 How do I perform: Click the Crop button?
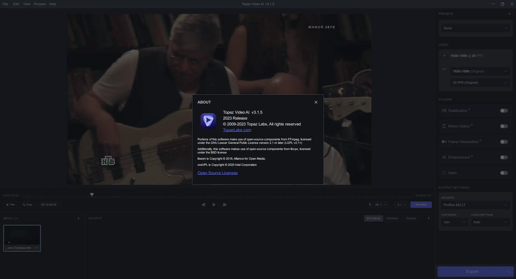[27, 205]
